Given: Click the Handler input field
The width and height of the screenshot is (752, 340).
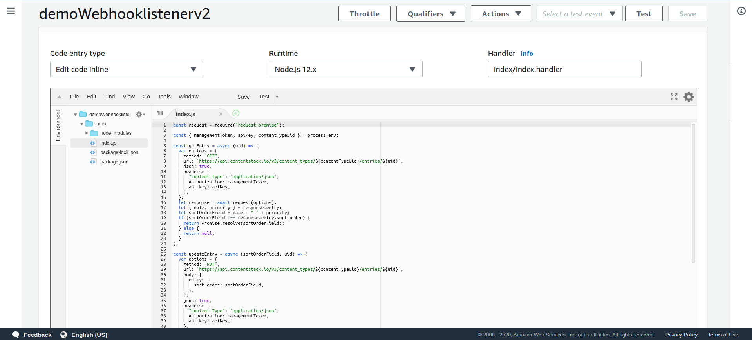Looking at the screenshot, I should tap(564, 69).
